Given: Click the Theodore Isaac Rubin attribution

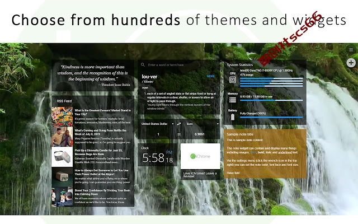Looking at the screenshot, I should [x=114, y=85].
